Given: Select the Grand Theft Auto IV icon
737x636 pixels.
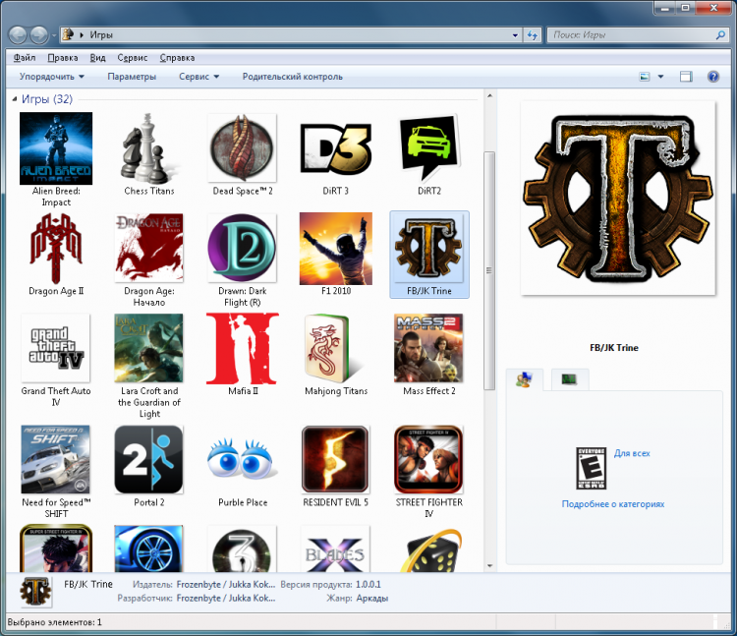Looking at the screenshot, I should point(56,348).
